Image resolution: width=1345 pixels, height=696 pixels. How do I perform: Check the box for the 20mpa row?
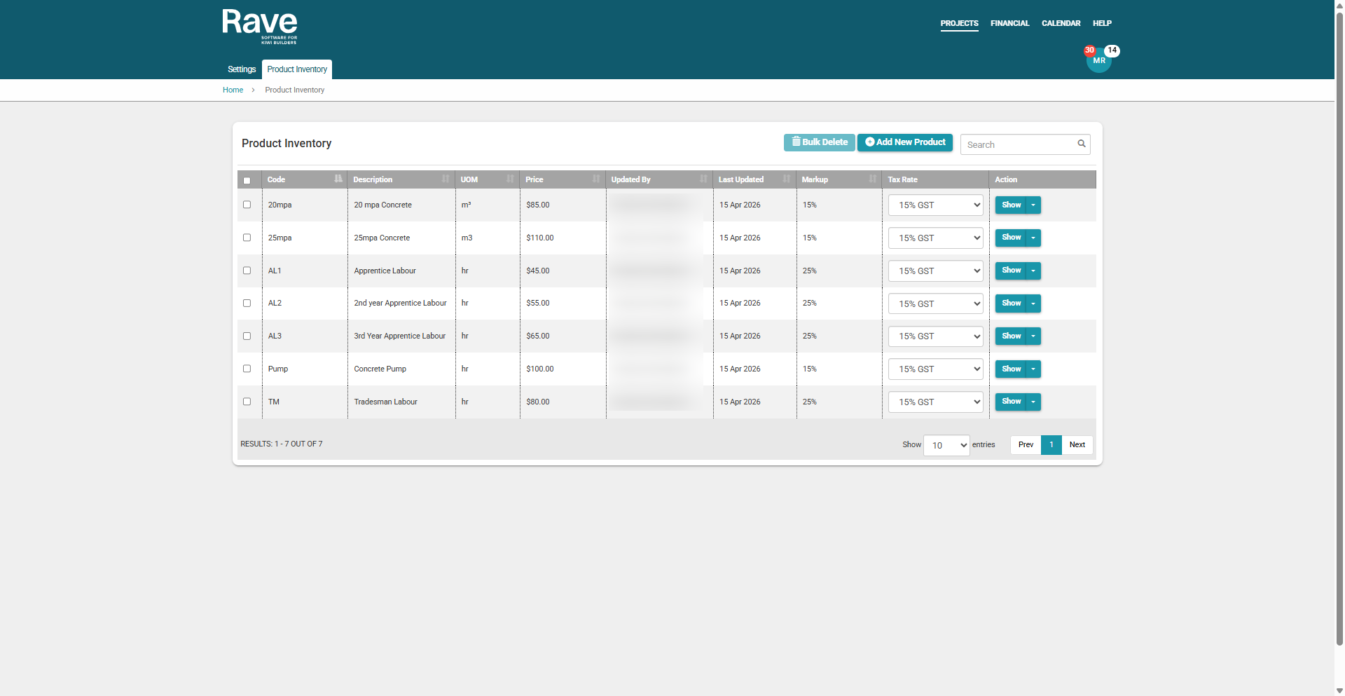coord(247,205)
